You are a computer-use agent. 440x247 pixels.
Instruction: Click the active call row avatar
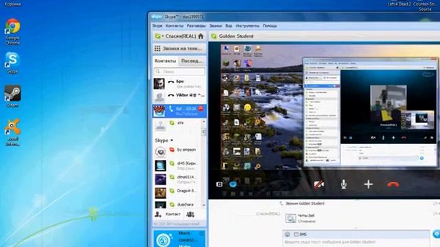point(159,111)
